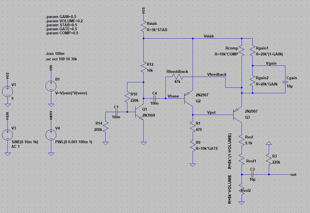Select the Q2 PNP transistor symbol

(188, 98)
